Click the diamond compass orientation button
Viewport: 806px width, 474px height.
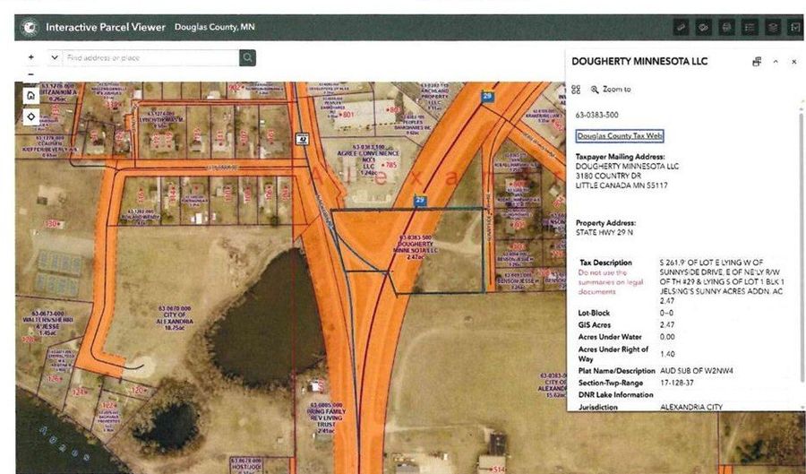point(30,117)
